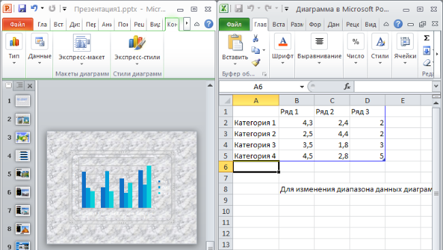
Task: Open clipboard pane dialog launcher
Action: point(264,74)
